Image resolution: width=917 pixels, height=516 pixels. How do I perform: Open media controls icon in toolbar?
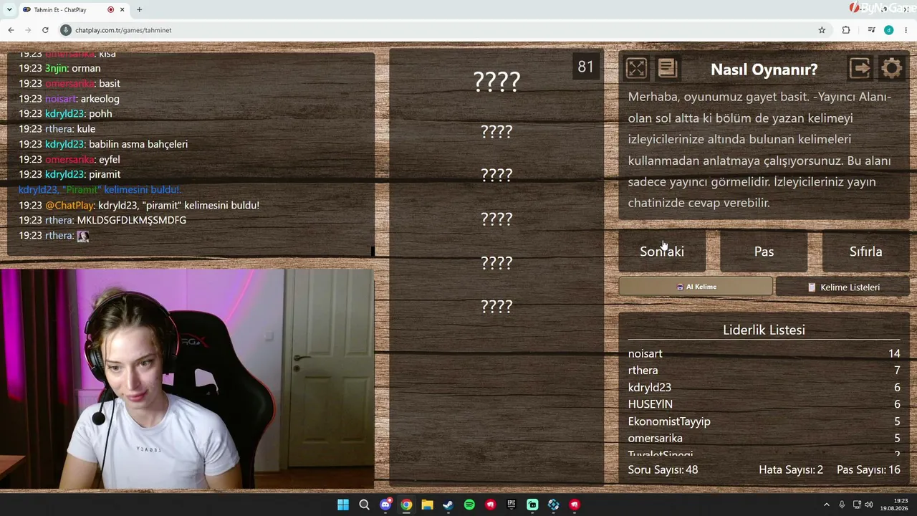[871, 30]
